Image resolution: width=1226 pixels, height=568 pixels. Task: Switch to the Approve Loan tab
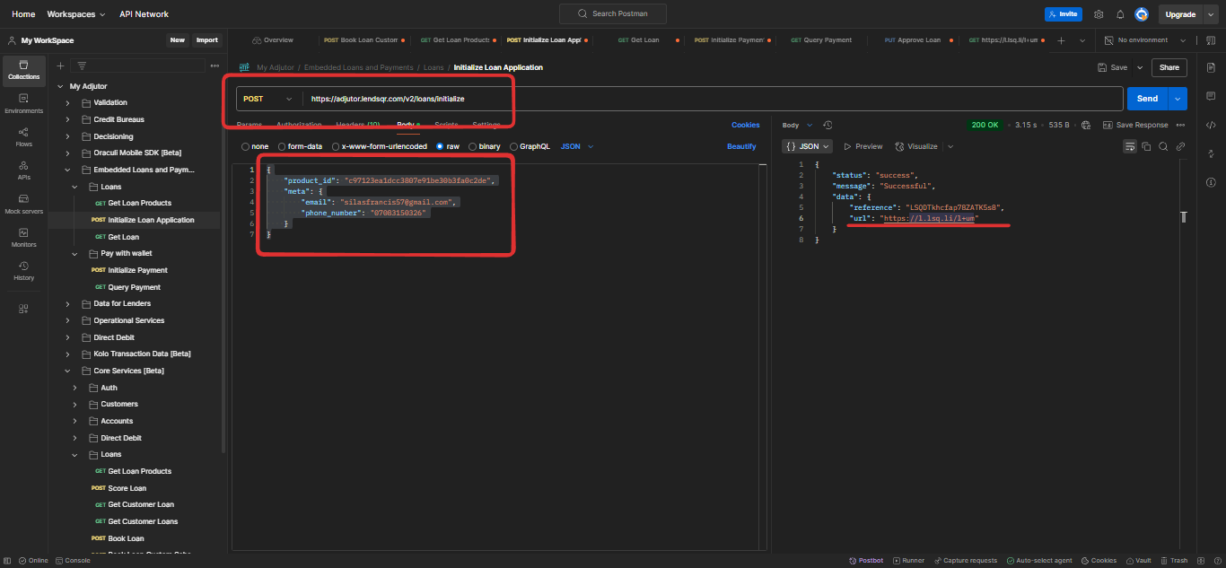click(x=912, y=40)
